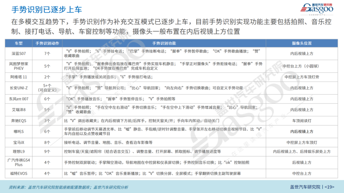Select the 宝马iX model cell
The image size is (344, 193).
point(19,143)
